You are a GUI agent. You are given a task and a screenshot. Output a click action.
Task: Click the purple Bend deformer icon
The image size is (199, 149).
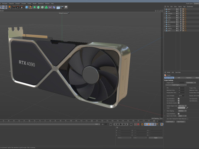pyautogui.click(x=50, y=7)
